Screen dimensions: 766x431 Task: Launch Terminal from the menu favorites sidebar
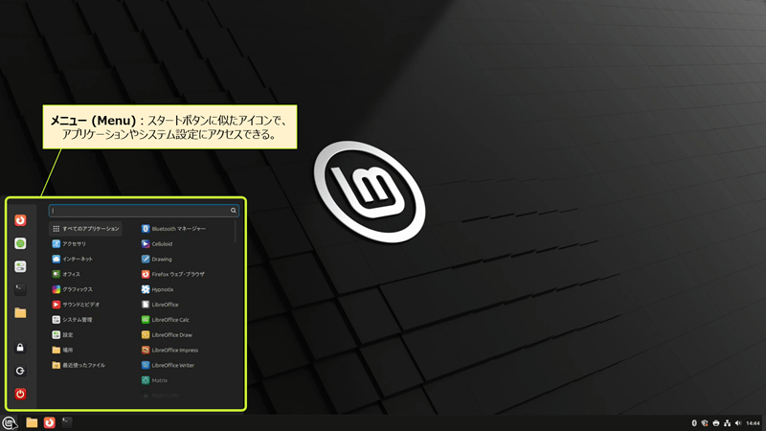click(x=20, y=289)
